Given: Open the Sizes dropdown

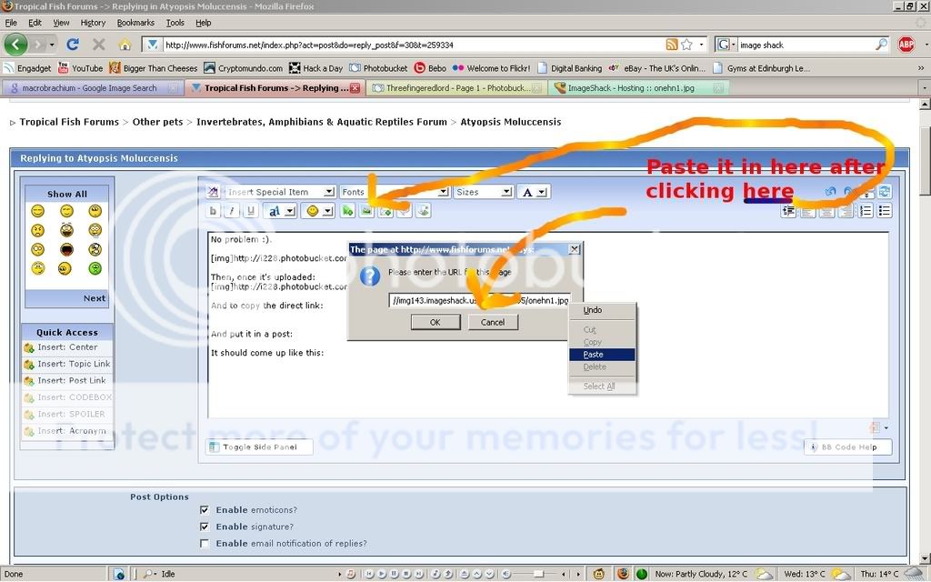Looking at the screenshot, I should 483,192.
